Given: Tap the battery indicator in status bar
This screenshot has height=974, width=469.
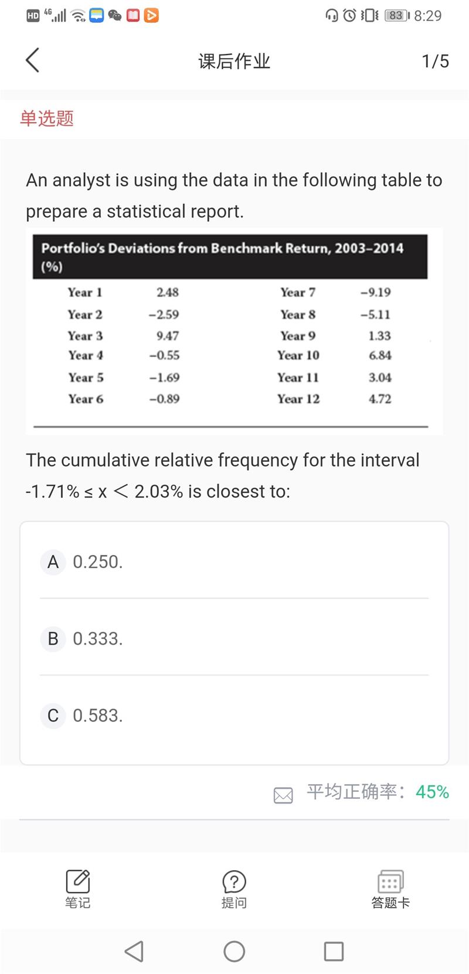Looking at the screenshot, I should point(397,16).
